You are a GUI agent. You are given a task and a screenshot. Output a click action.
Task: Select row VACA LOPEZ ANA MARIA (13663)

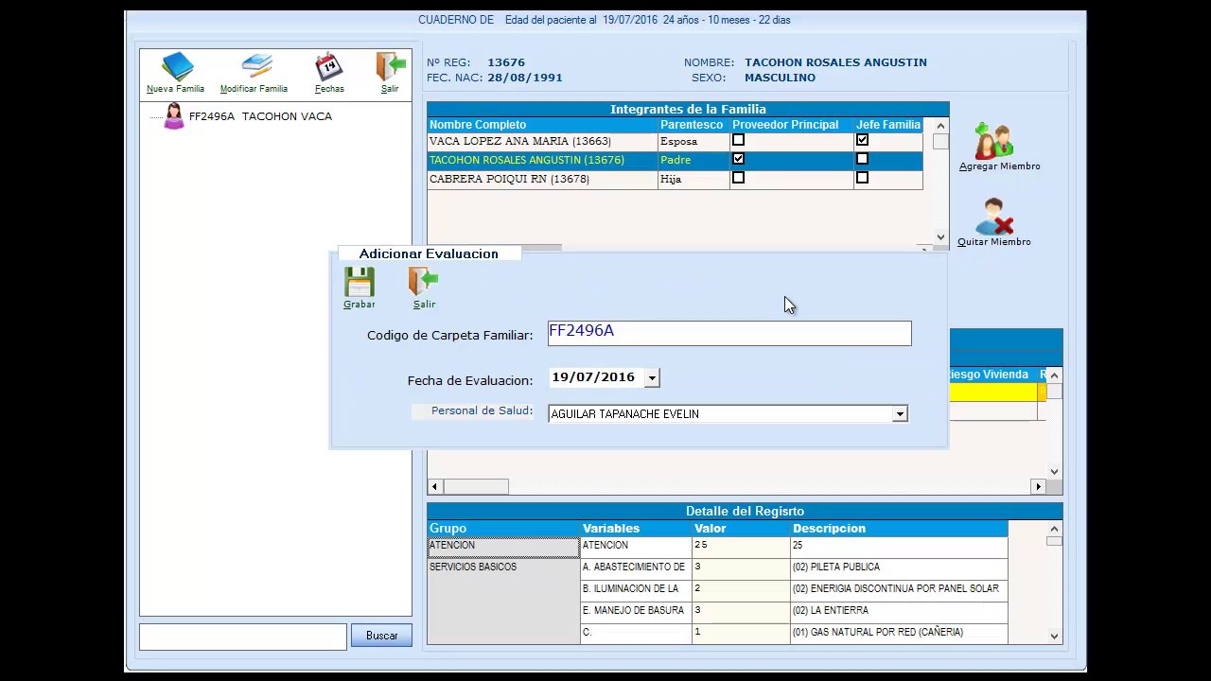[x=675, y=141]
